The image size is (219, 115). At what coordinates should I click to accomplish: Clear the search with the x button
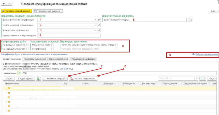(196, 79)
